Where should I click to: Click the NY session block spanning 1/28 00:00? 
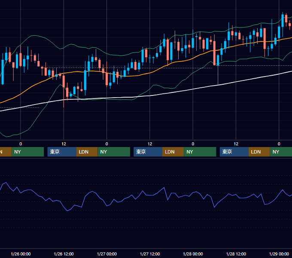(x=200, y=152)
